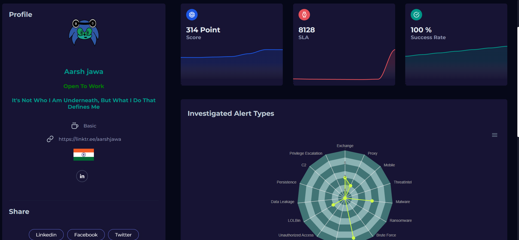The image size is (519, 240).
Task: Click the red SLA watch icon
Action: pos(304,15)
